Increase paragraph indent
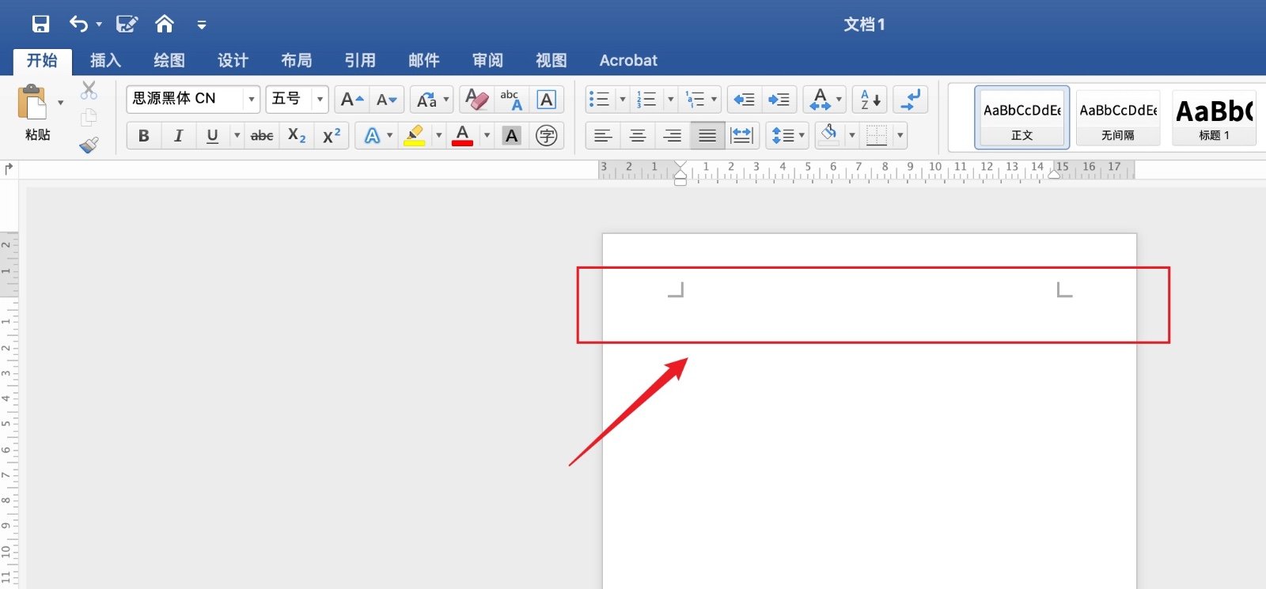 coord(779,100)
